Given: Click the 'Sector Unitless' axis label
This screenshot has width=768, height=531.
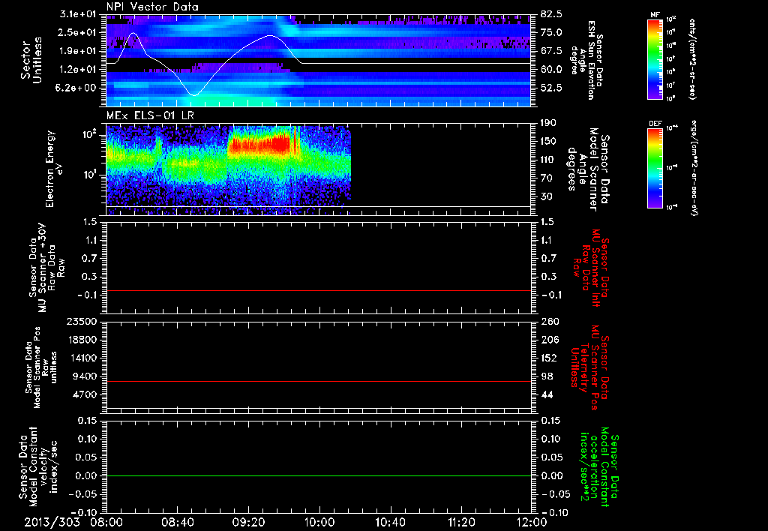Looking at the screenshot, I should tap(31, 60).
